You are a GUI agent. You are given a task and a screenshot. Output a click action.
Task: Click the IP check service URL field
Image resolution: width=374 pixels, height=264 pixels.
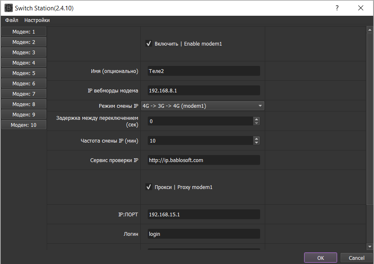[x=204, y=160]
